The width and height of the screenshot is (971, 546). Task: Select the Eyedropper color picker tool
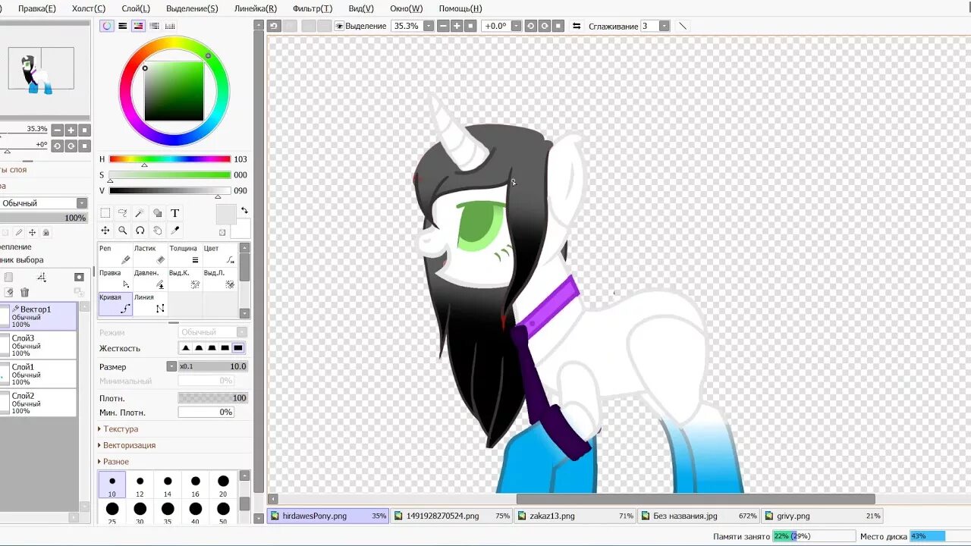pos(174,231)
